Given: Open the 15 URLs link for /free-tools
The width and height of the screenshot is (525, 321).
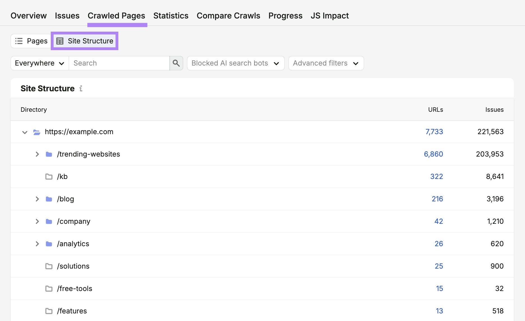Looking at the screenshot, I should pos(439,289).
